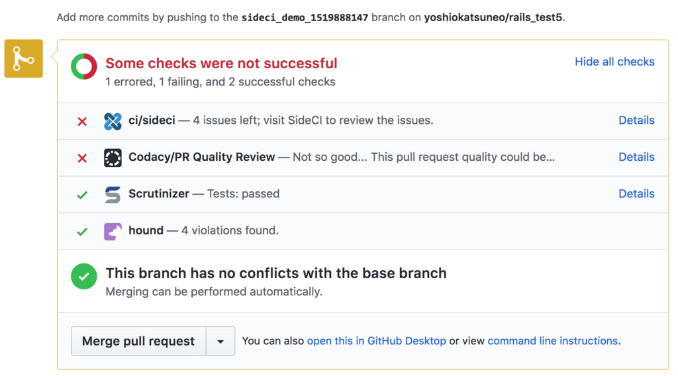
Task: Open Details for Scrutinizer check
Action: [x=636, y=193]
